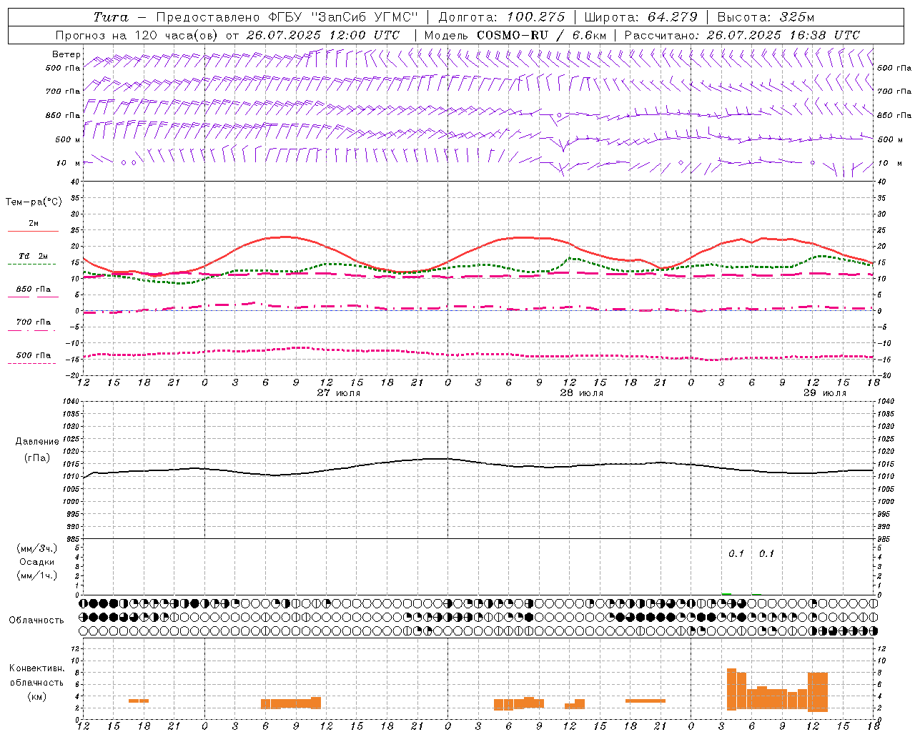
Task: Click the "Ветер" wind panel label
Action: click(x=66, y=54)
